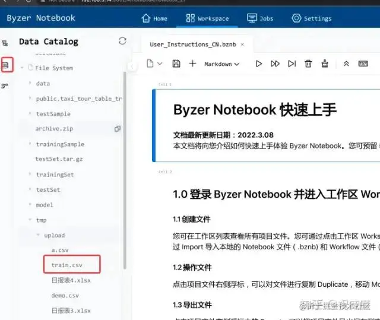Open the Markdown cell type dropdown

[221, 64]
